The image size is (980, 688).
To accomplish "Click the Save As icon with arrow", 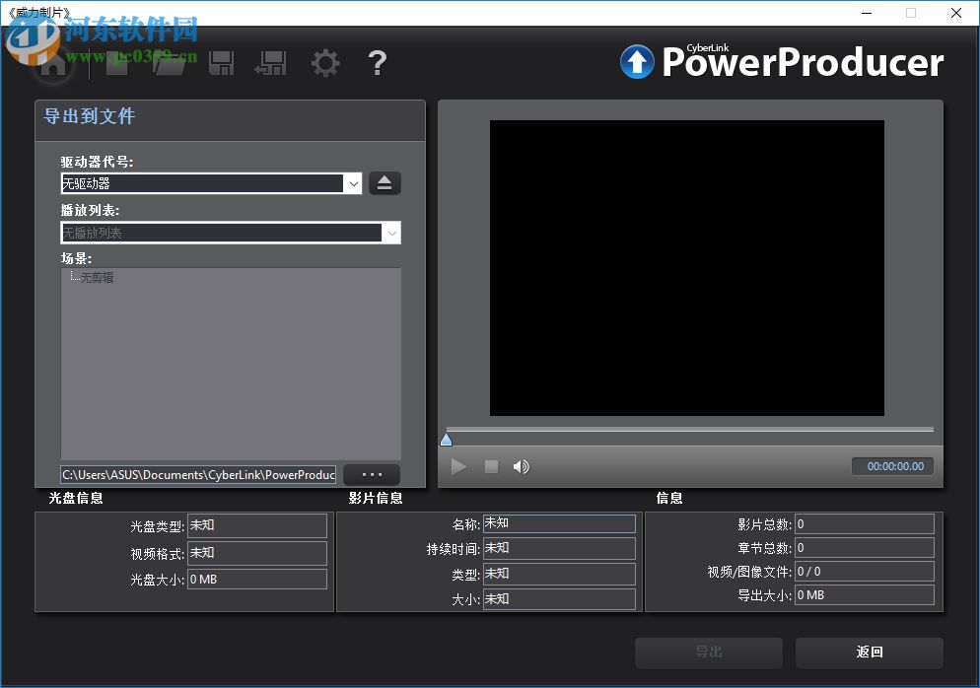I will point(270,63).
